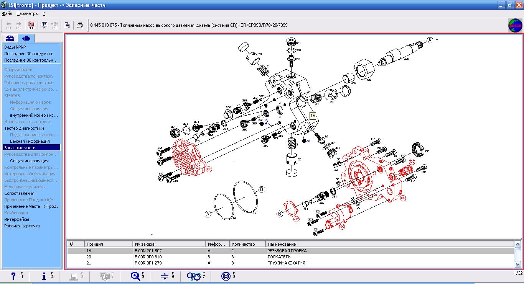Click the Позиция column header
Image resolution: width=524 pixels, height=284 pixels.
[x=109, y=244]
